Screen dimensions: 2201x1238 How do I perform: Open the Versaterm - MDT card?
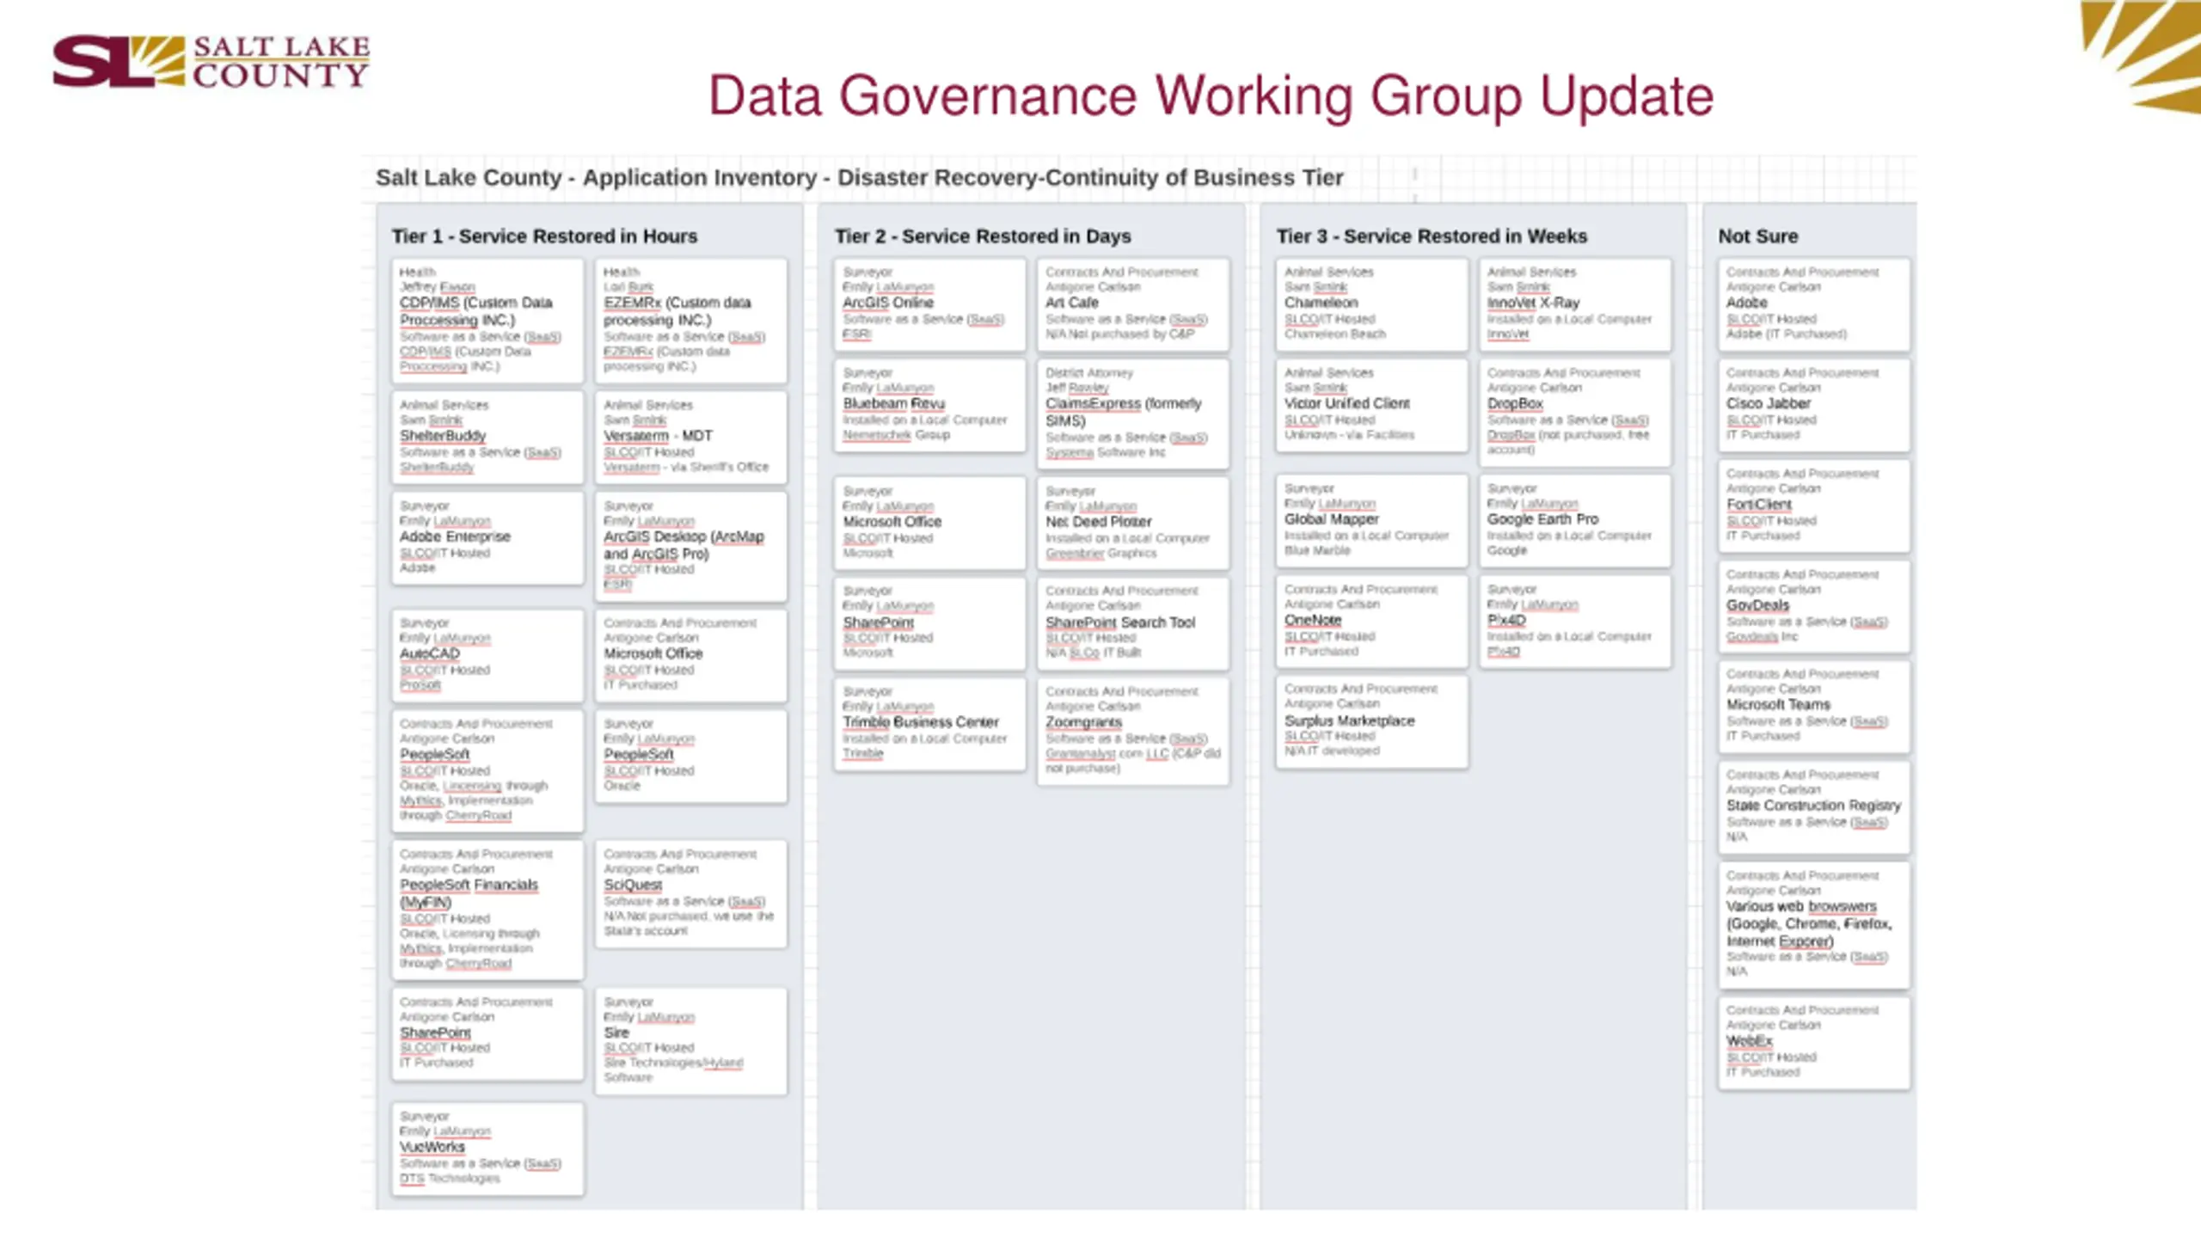(x=691, y=438)
